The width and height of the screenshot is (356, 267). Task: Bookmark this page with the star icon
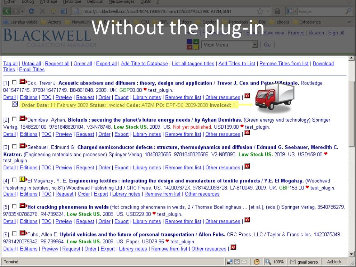pos(260,11)
